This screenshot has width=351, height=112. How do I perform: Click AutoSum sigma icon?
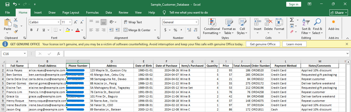[x=292, y=20]
